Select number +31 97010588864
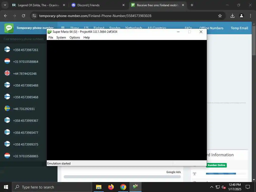 [x=26, y=62]
